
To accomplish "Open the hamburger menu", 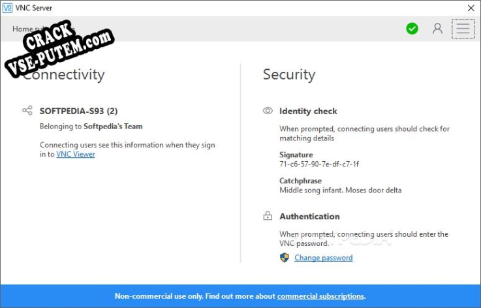I will (x=463, y=29).
